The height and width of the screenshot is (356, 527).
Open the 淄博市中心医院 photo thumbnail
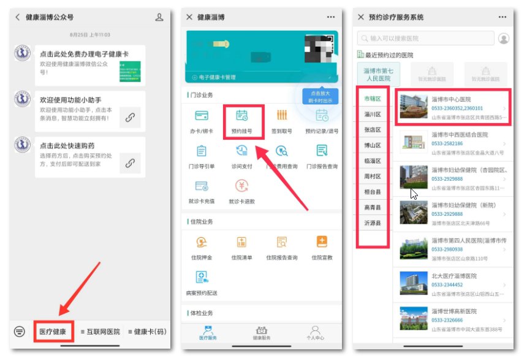tap(414, 107)
